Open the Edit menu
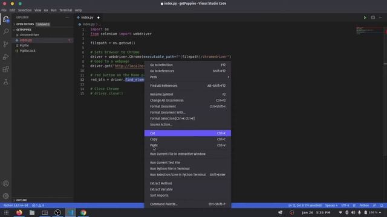The image size is (387, 217). pos(12,10)
